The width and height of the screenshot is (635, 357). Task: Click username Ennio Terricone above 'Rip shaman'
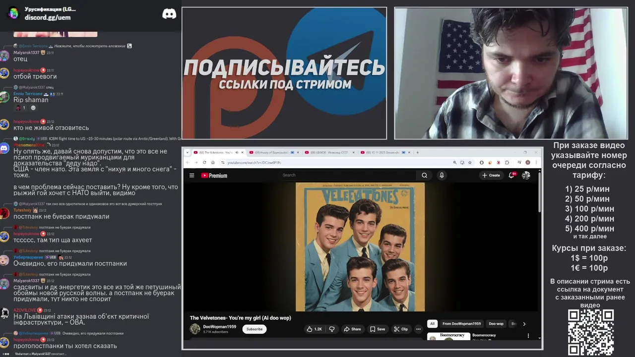point(28,94)
